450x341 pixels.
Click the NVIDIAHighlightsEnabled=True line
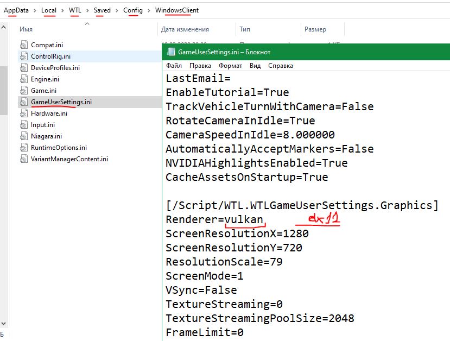pyautogui.click(x=257, y=163)
